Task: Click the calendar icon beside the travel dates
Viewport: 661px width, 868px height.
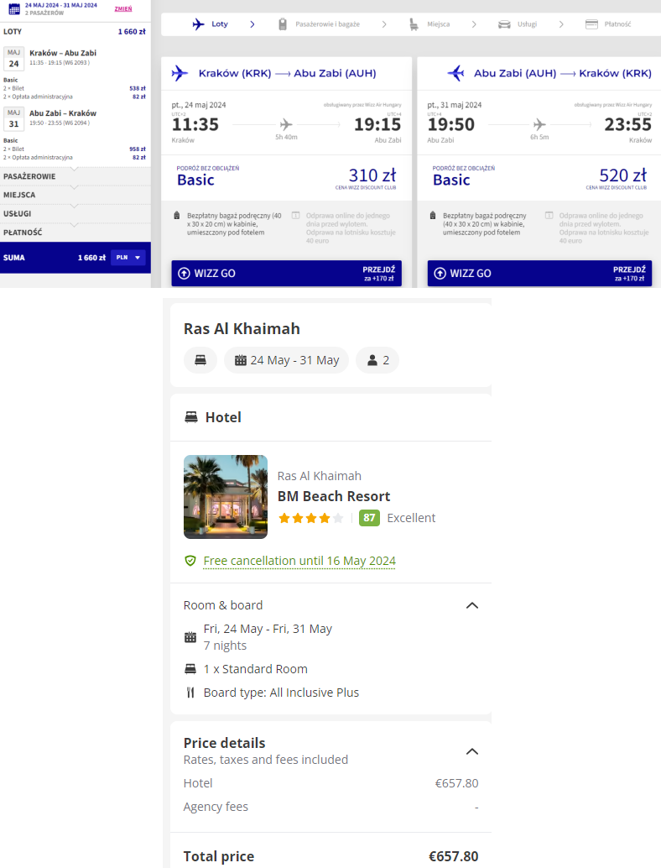Action: click(x=13, y=9)
